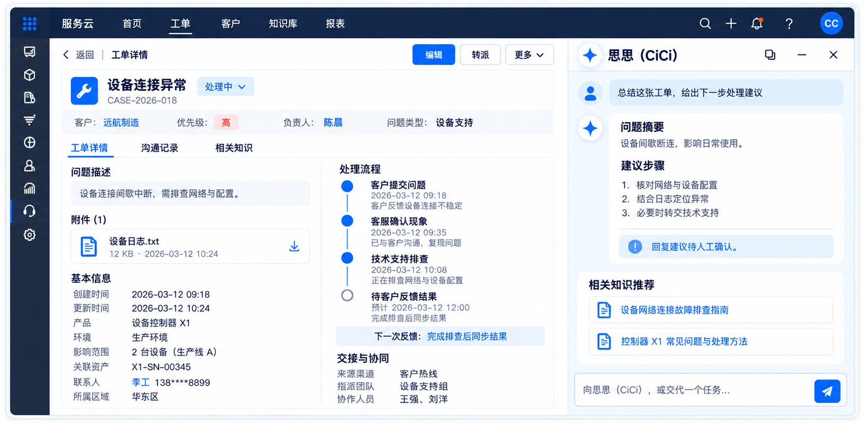
Task: Send the message with paper plane button
Action: coord(827,391)
